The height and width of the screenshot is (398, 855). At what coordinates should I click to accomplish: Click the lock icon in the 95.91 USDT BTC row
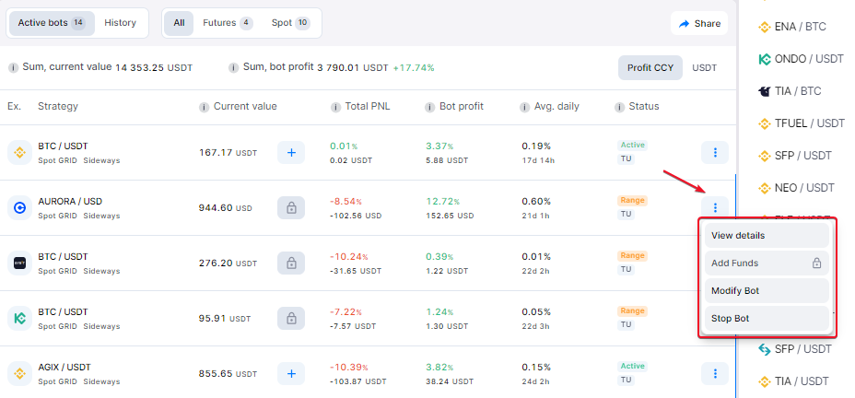point(291,318)
